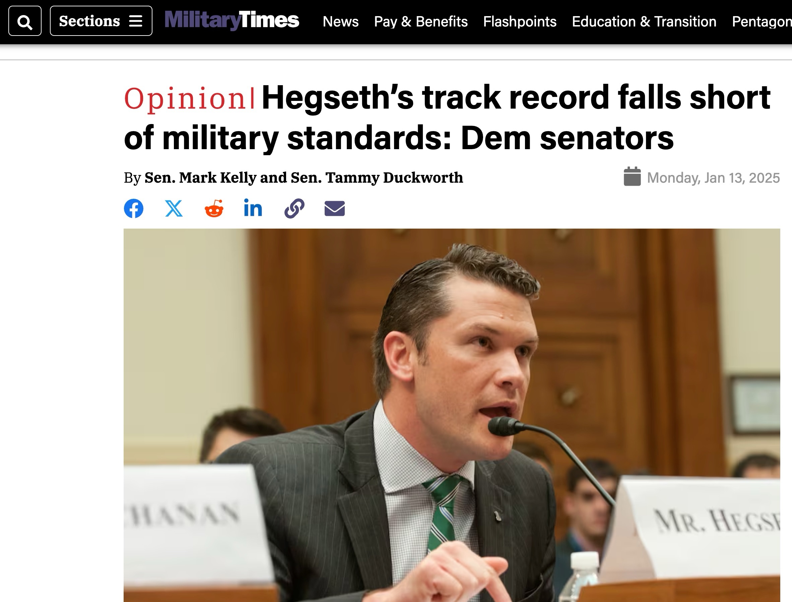792x602 pixels.
Task: Select Flashpoints in top navigation
Action: click(520, 21)
